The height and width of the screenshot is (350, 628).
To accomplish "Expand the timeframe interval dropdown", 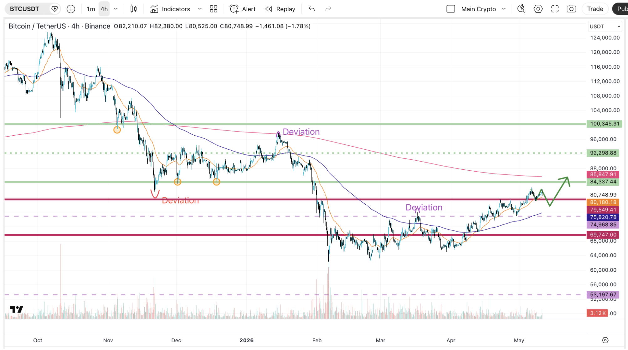I will [116, 9].
